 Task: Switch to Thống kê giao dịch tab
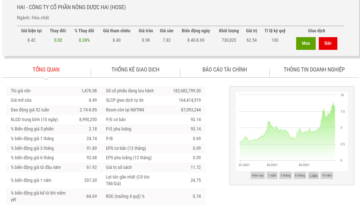pyautogui.click(x=135, y=70)
